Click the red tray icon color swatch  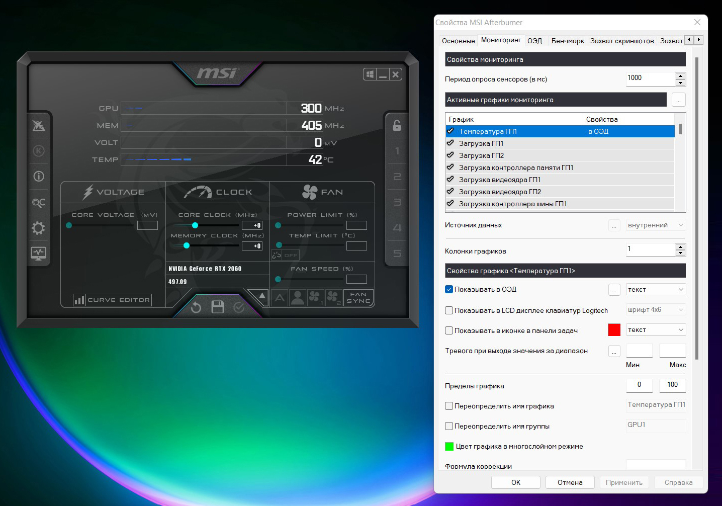coord(614,329)
